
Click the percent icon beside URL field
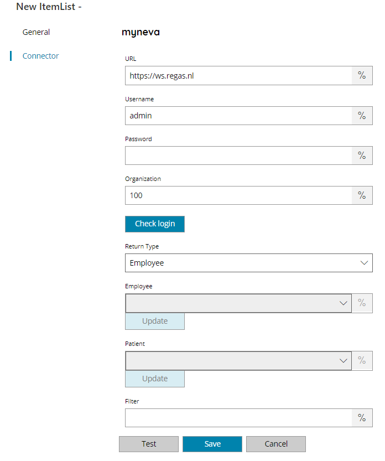[x=362, y=76]
